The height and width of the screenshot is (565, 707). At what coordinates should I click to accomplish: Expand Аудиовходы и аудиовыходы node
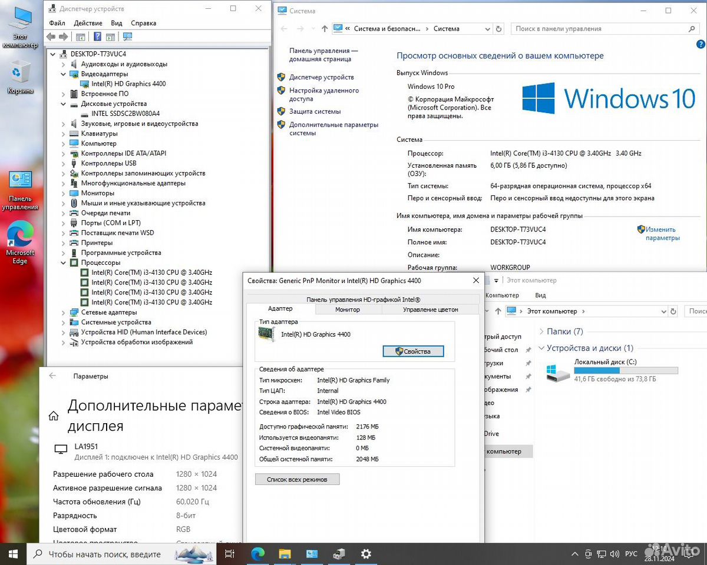pyautogui.click(x=64, y=64)
